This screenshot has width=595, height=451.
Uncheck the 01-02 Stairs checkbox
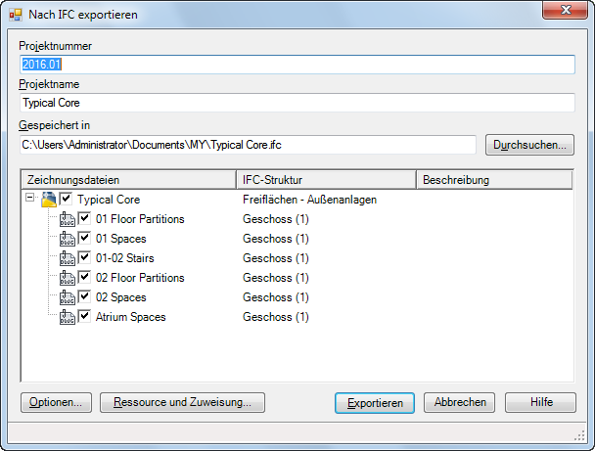point(85,258)
